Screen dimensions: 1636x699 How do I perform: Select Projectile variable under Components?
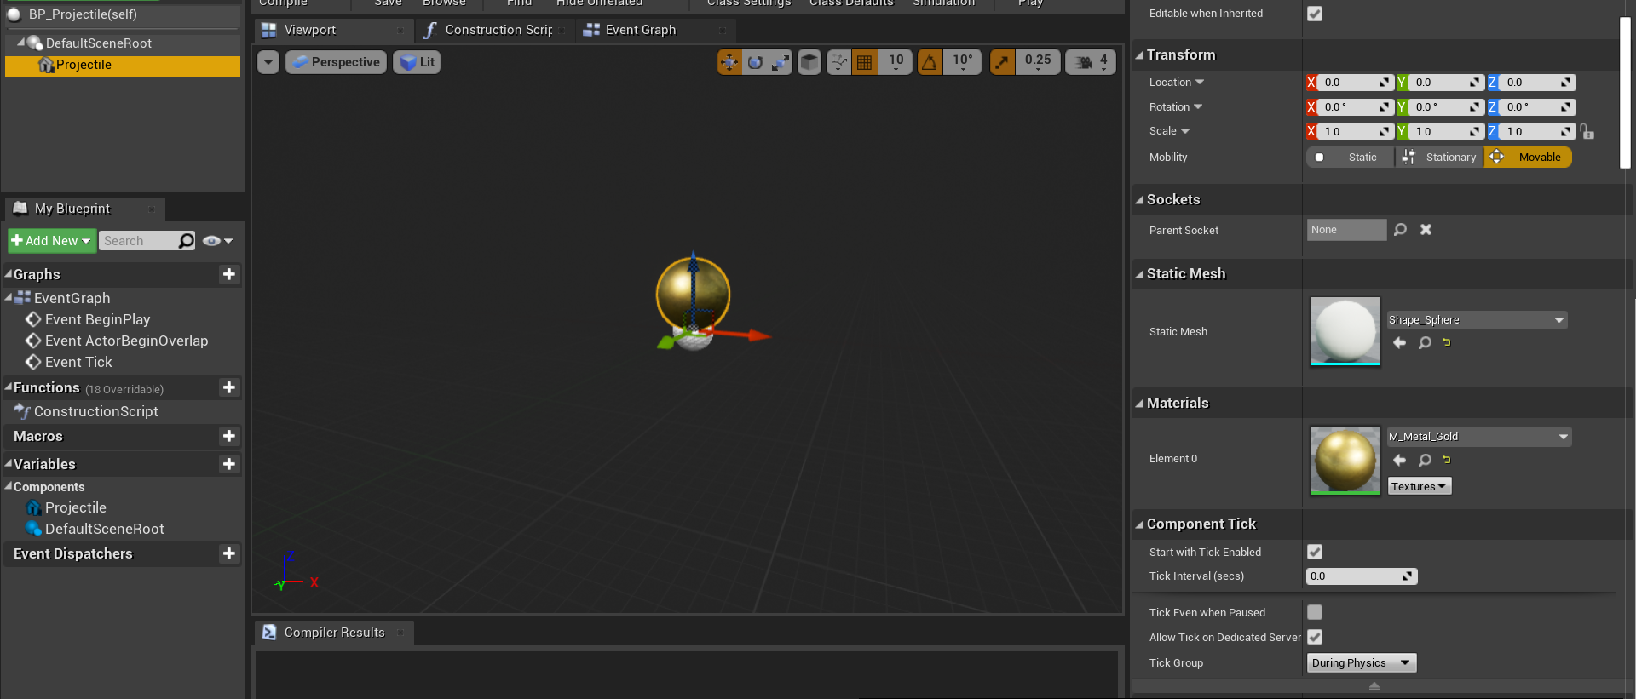click(x=75, y=507)
